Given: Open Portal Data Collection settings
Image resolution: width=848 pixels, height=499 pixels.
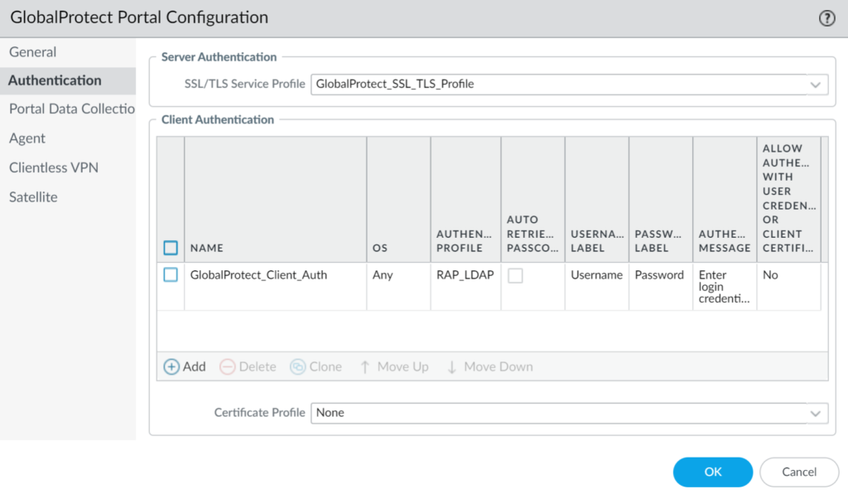Looking at the screenshot, I should tap(70, 109).
